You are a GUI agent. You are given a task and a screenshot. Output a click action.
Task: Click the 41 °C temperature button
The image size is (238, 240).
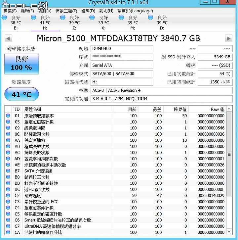[x=21, y=94]
